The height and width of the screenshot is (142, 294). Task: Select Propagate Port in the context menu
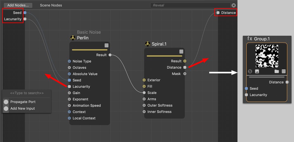(x=23, y=102)
